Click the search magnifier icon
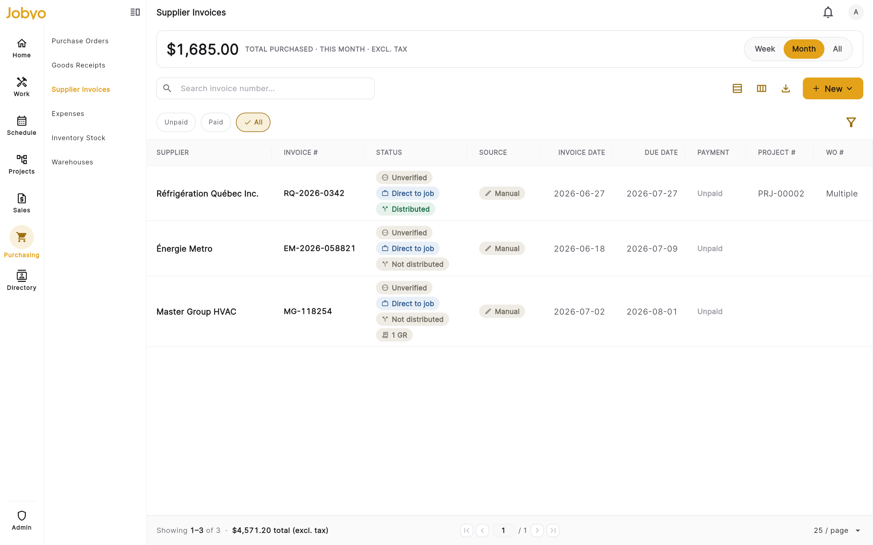The width and height of the screenshot is (873, 545). [167, 88]
